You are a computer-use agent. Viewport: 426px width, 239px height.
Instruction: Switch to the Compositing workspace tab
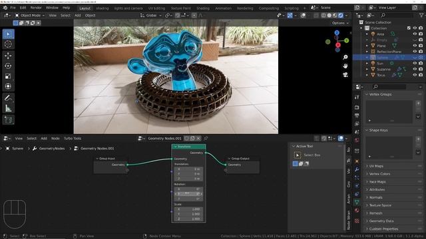click(269, 9)
